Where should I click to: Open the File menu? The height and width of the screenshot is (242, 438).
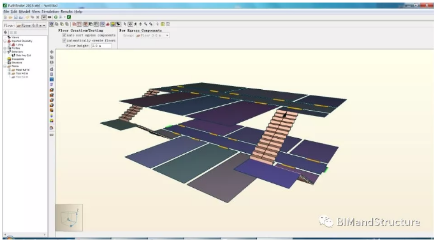[6, 11]
